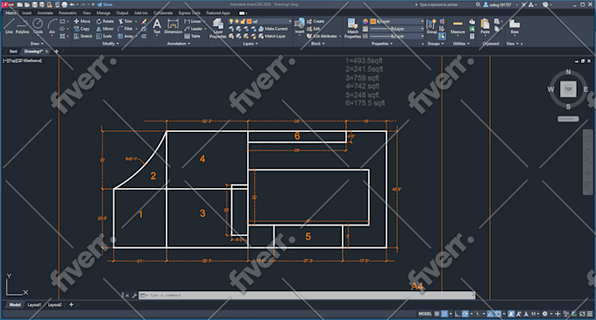
Task: Click the Mirror tool
Action: [105, 29]
